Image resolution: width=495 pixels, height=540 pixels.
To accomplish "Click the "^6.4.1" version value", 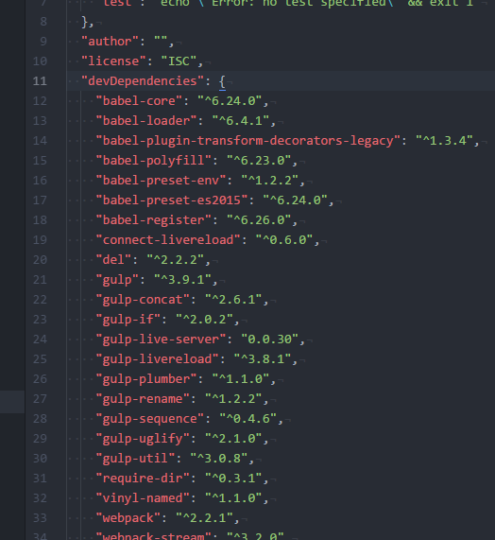I will (x=241, y=121).
